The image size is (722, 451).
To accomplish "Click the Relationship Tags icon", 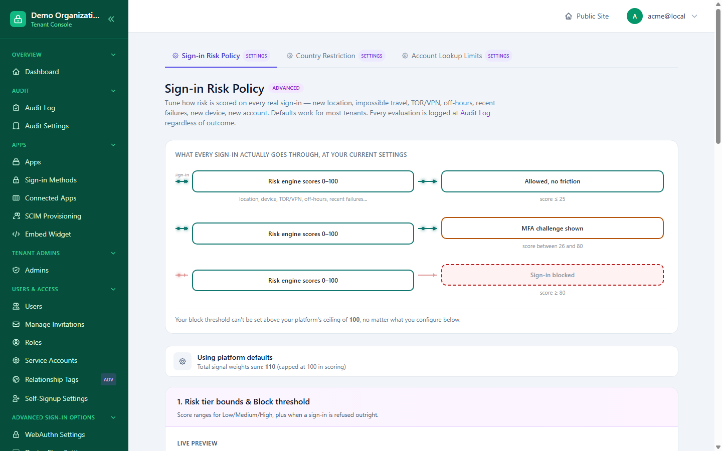I will click(16, 379).
